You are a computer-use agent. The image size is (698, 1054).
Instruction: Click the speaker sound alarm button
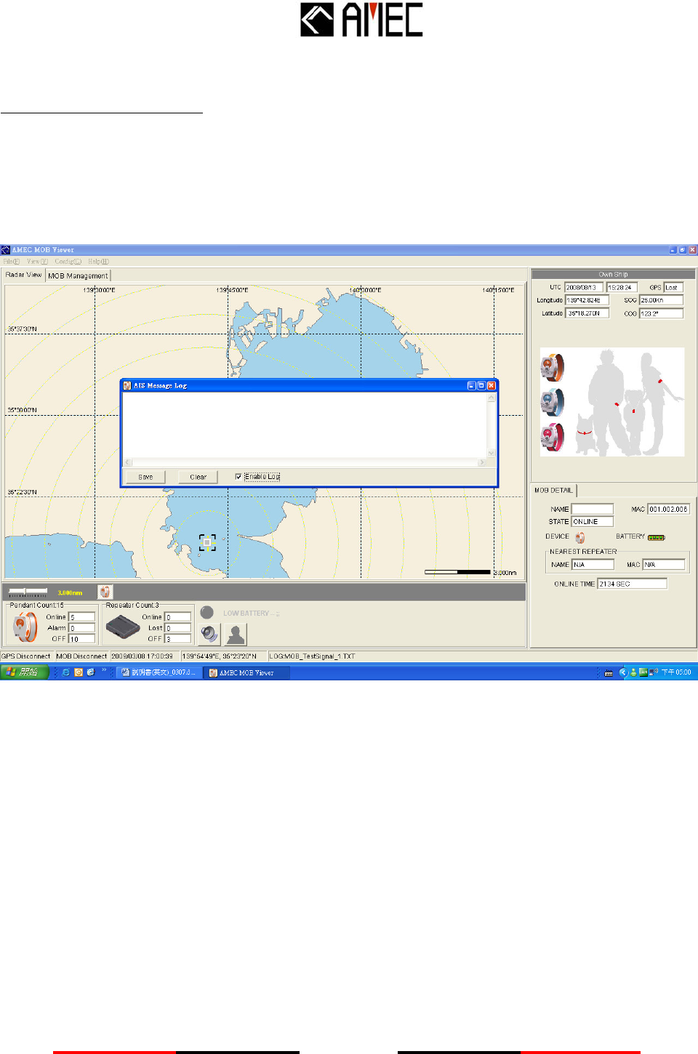pyautogui.click(x=209, y=635)
